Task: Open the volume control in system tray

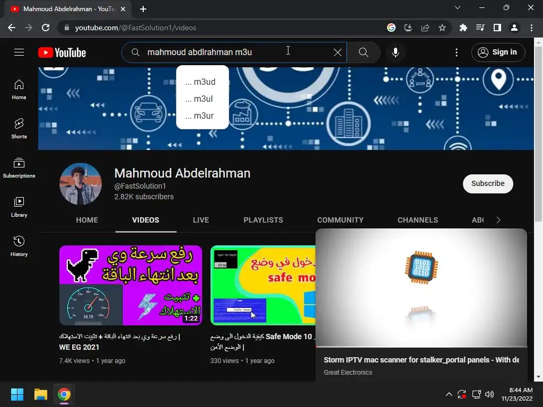Action: tap(489, 394)
